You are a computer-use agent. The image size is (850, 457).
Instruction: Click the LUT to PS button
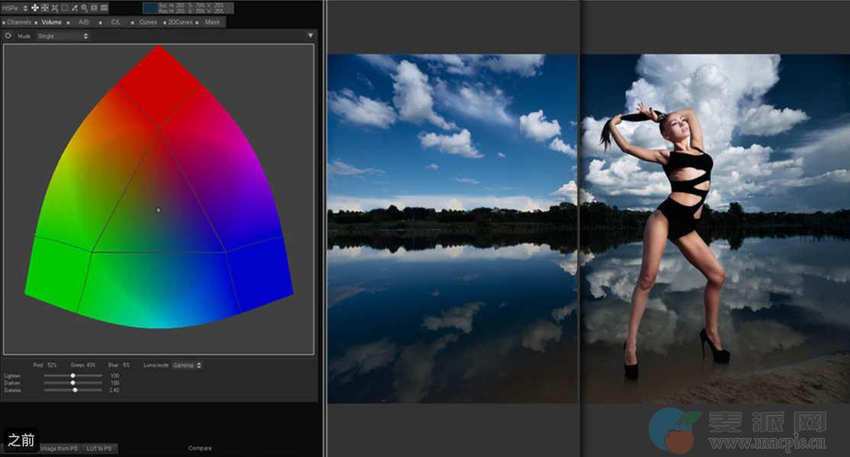click(100, 449)
